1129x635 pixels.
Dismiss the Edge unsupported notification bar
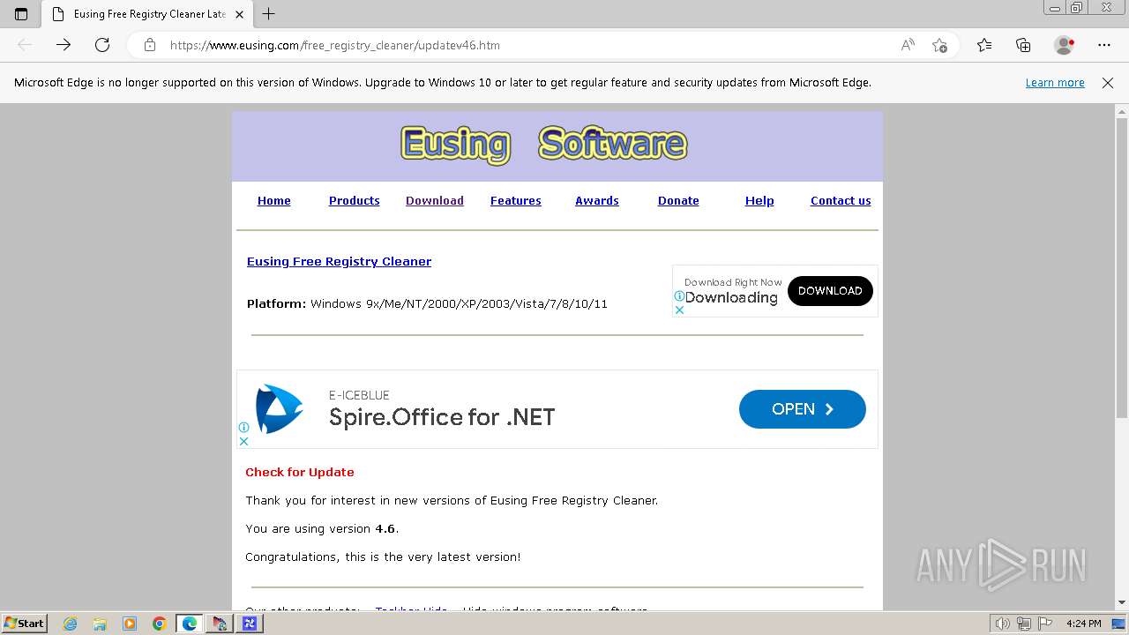point(1108,83)
